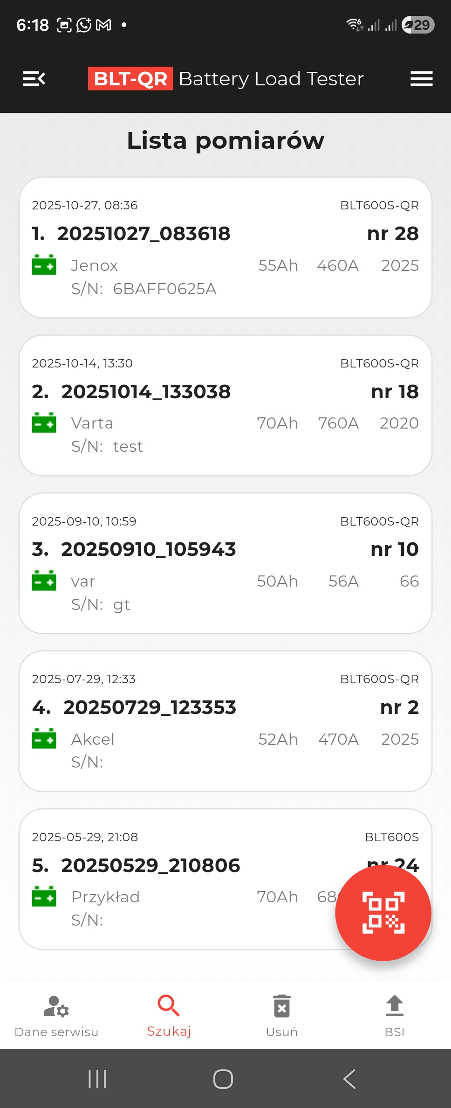Open measurement 20251027_083618
The width and height of the screenshot is (451, 1108).
[x=143, y=234]
